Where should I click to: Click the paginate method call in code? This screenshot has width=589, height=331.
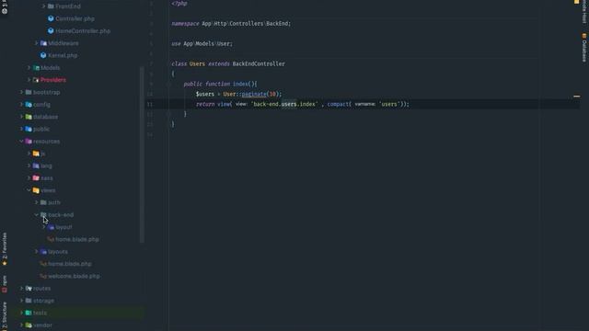254,94
